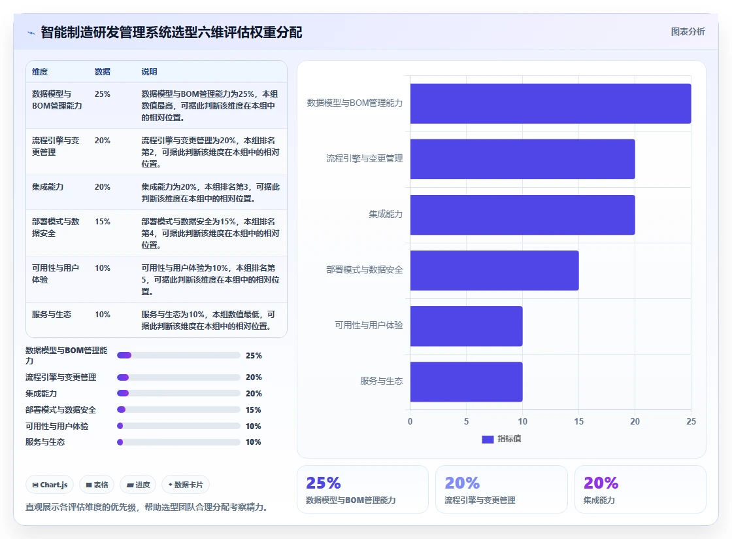Click the Chart.js tag chip
The image size is (732, 539).
pos(50,485)
